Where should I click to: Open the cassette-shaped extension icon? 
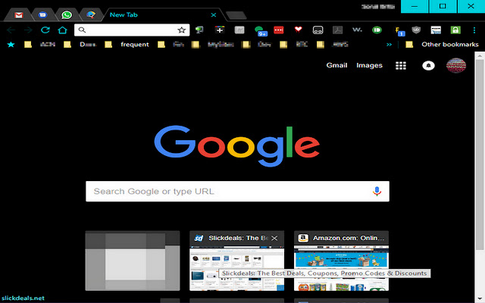point(318,30)
